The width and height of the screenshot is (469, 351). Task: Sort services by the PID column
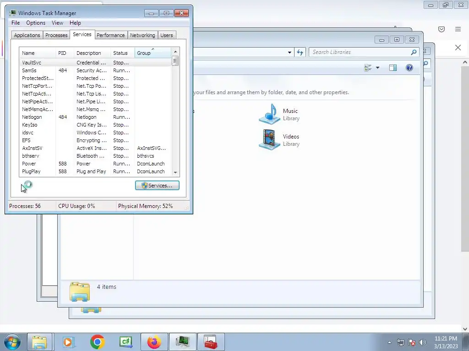(x=65, y=53)
